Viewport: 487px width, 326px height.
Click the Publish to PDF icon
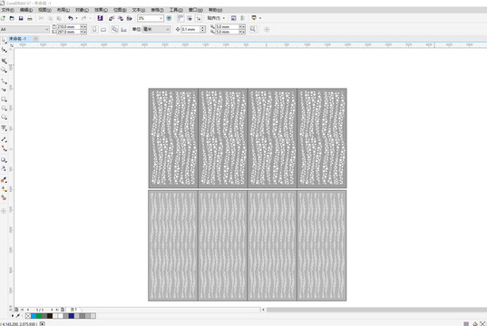129,18
